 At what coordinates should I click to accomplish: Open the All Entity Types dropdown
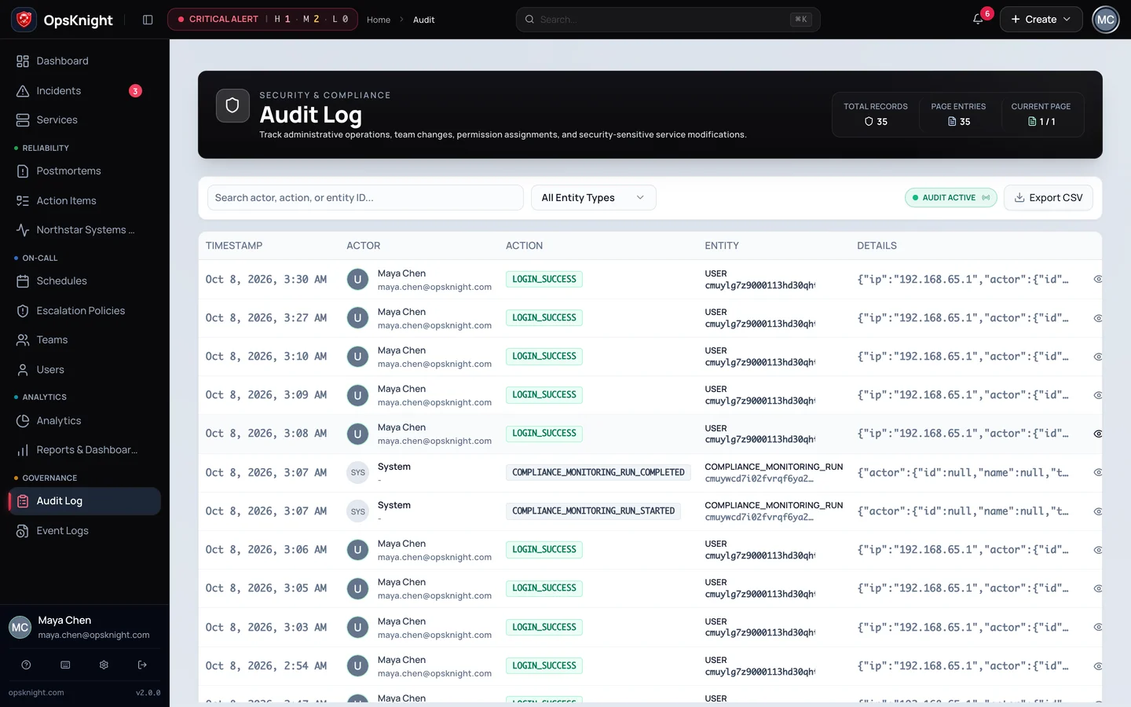593,198
